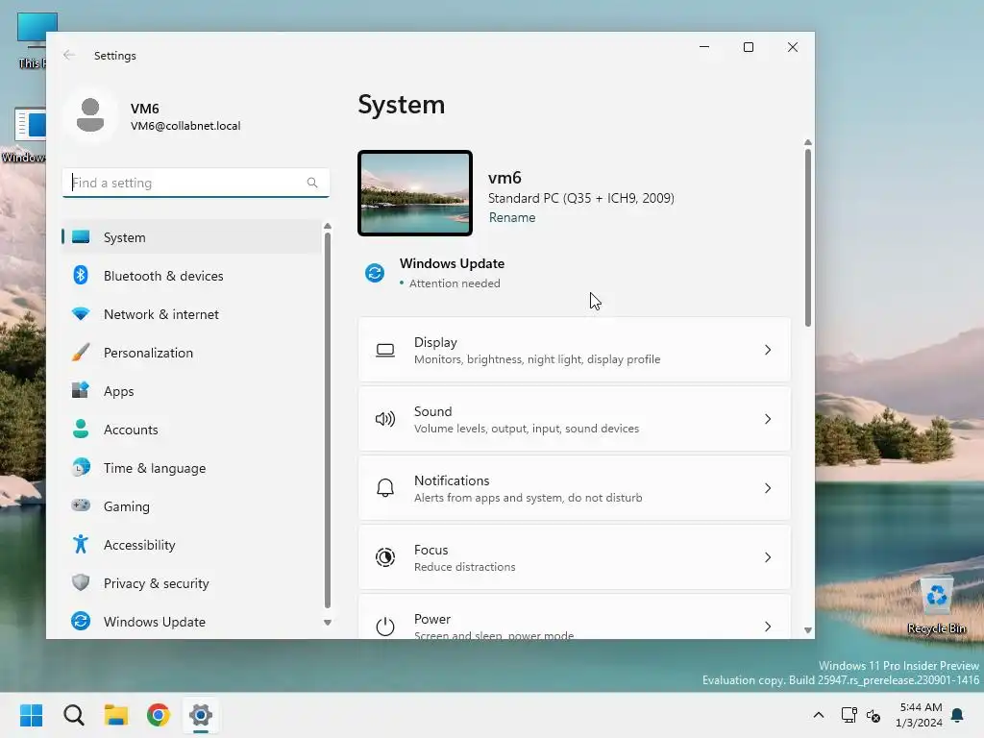Click the search magnifier in Find a setting
984x738 pixels.
tap(312, 183)
